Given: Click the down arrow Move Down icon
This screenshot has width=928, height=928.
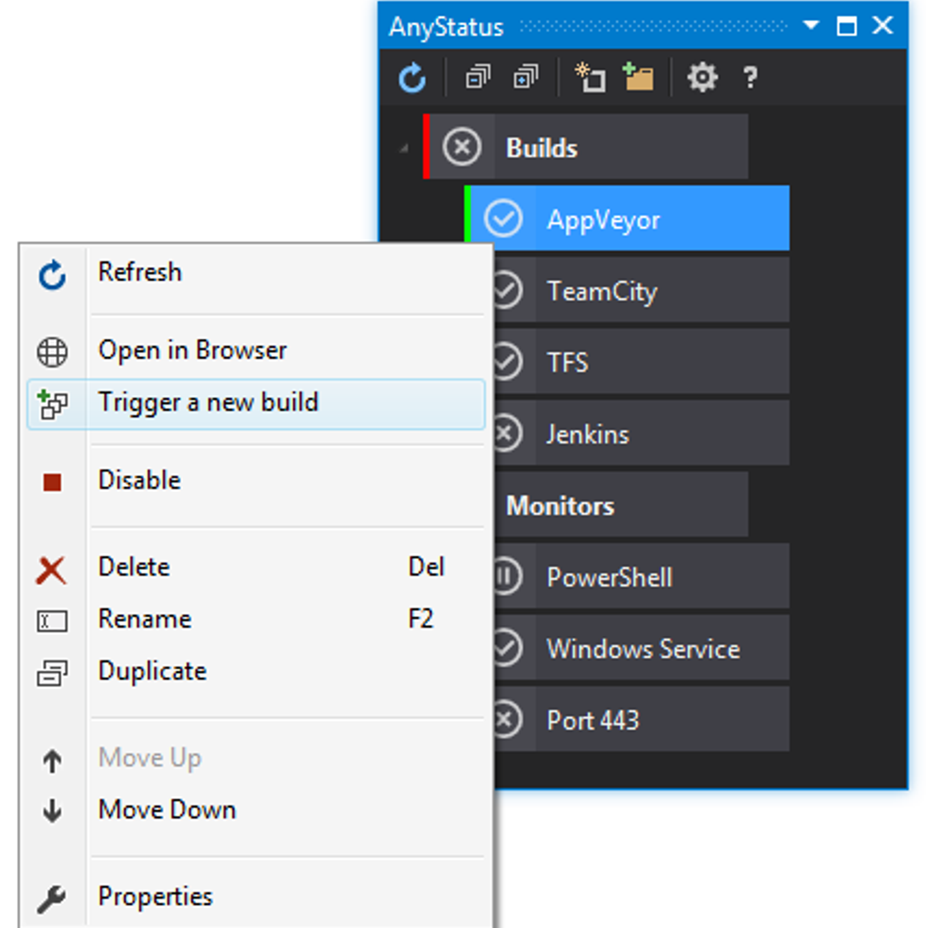Looking at the screenshot, I should [x=52, y=811].
